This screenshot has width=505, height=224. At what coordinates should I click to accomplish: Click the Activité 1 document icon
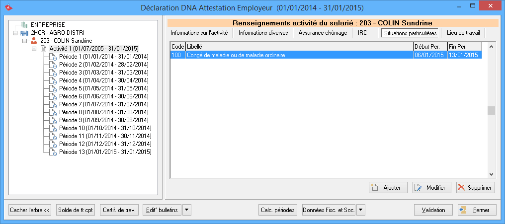(x=43, y=49)
